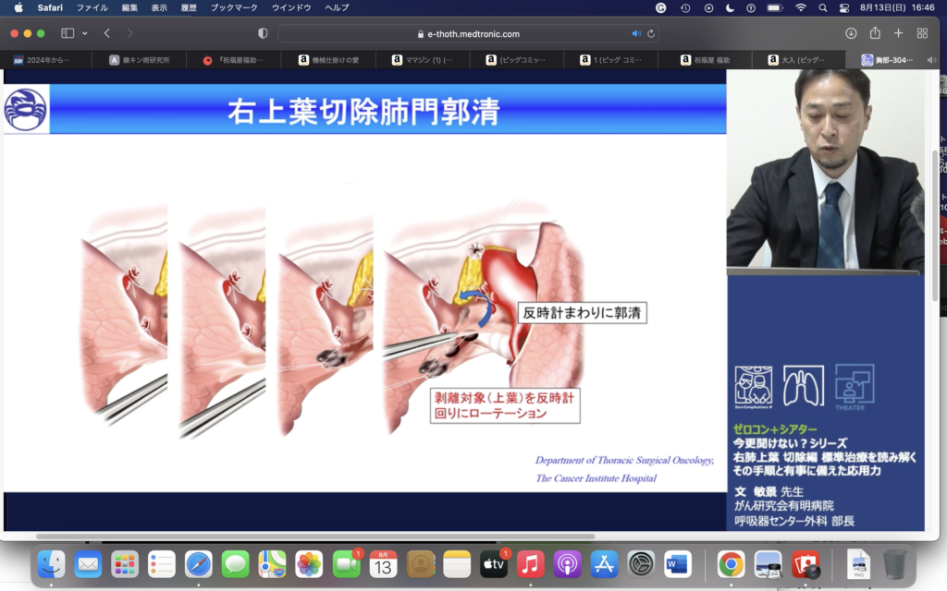This screenshot has height=591, width=947.
Task: Open the 履歴 menu in menu bar
Action: (191, 7)
